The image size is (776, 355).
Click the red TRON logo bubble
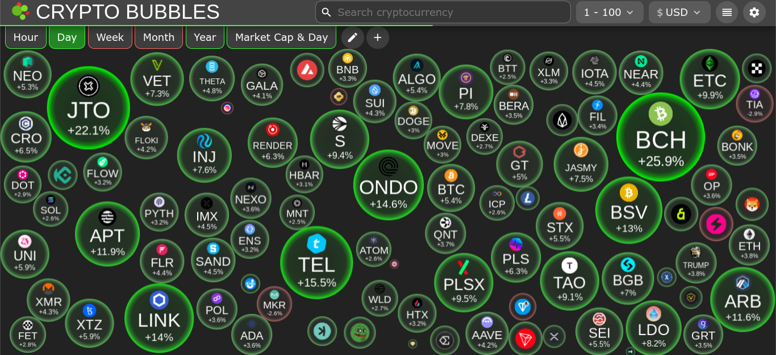[525, 339]
